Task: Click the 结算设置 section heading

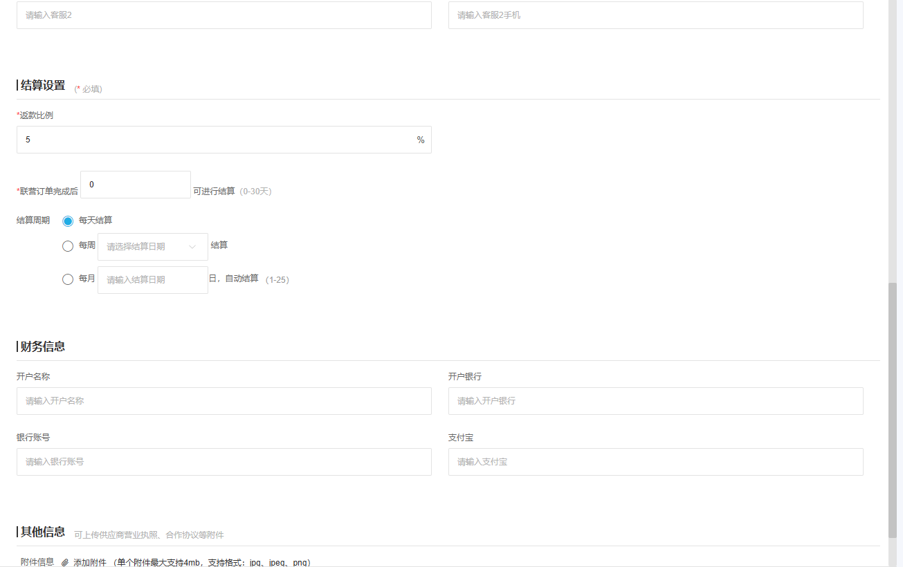Action: 43,86
